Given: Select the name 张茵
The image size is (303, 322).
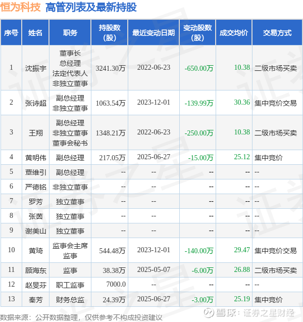Looking at the screenshot, I should pyautogui.click(x=36, y=216).
